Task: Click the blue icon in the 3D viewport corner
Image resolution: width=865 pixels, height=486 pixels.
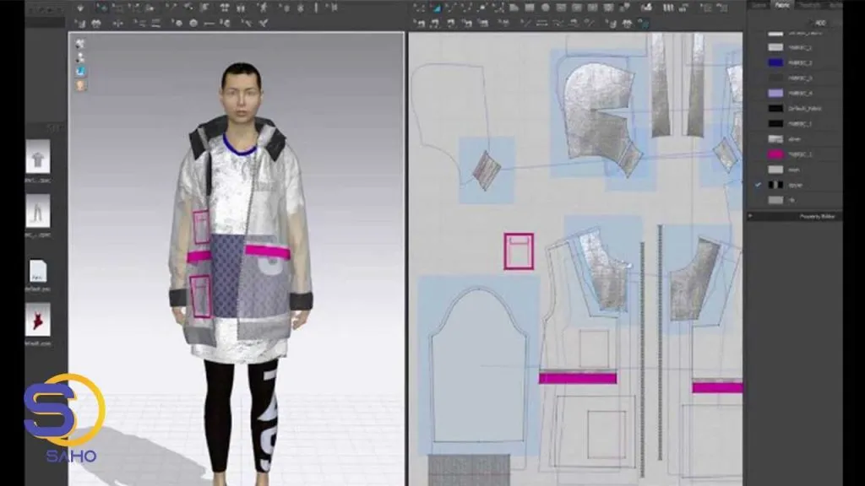Action: click(80, 71)
